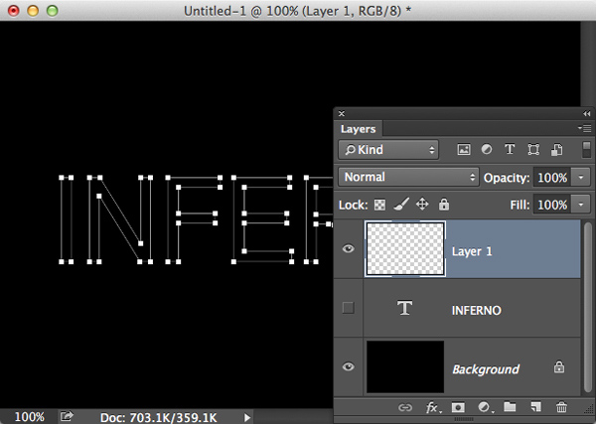
Task: Select Layer 1 transparent thumbnail
Action: tap(405, 249)
